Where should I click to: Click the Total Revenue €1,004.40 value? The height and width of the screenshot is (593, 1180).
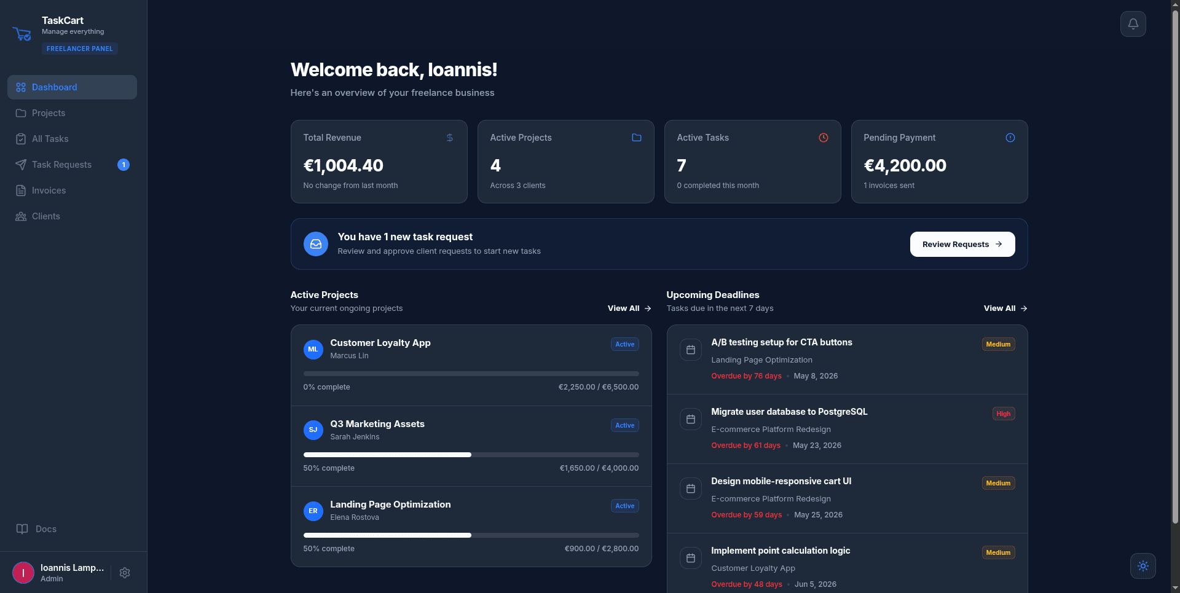pos(344,165)
